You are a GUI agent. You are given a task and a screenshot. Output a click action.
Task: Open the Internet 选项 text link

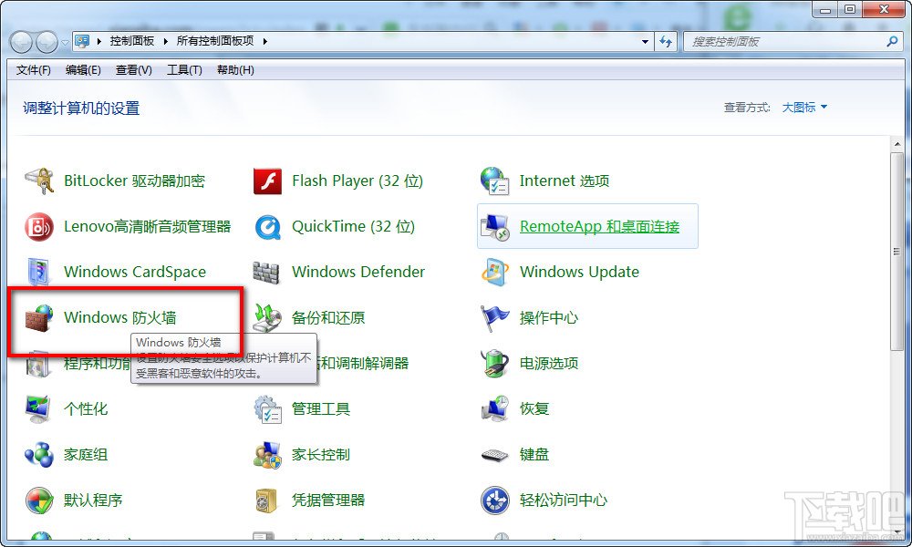click(x=565, y=181)
